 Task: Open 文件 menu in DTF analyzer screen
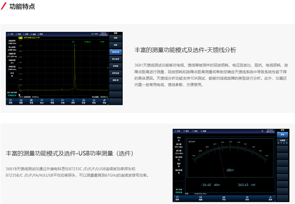tap(11, 34)
